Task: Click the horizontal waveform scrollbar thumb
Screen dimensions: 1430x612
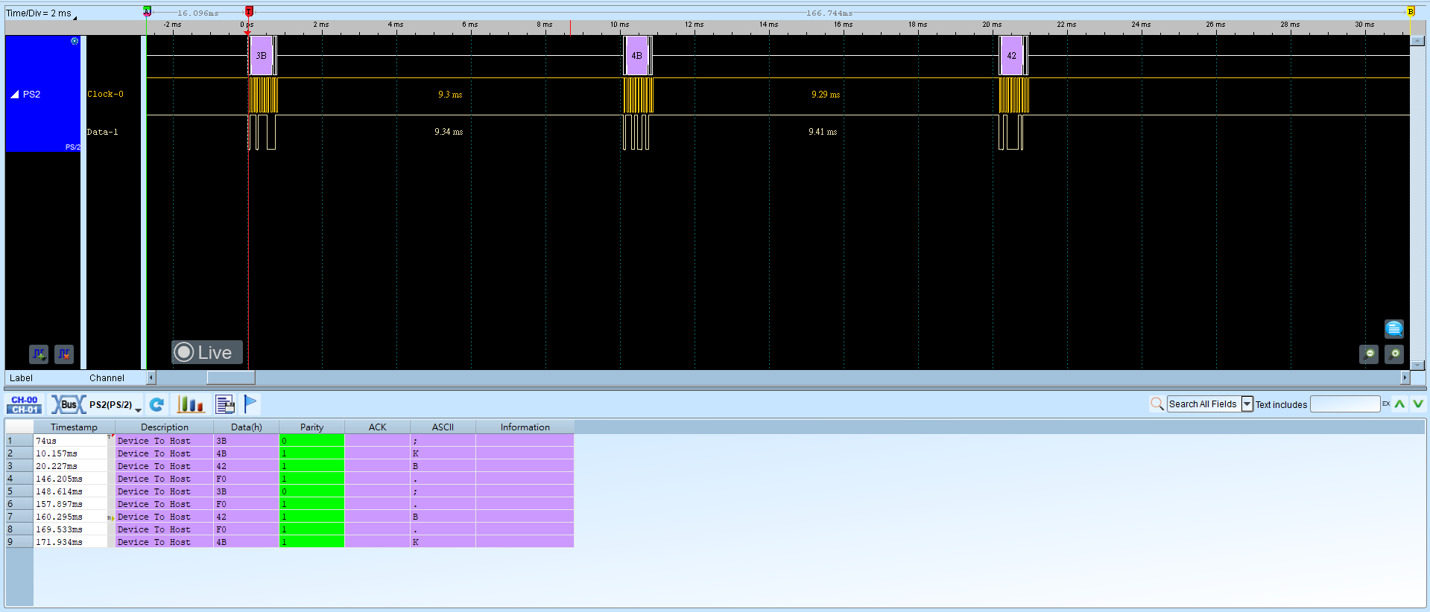Action: point(231,377)
